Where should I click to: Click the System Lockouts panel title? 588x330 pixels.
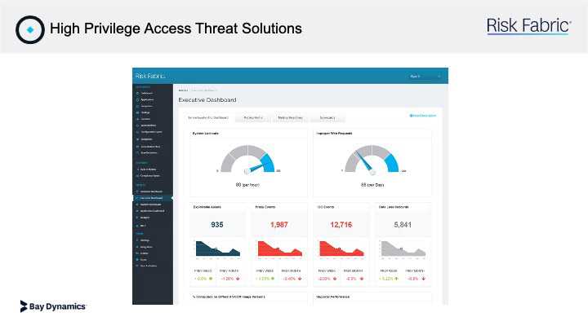(x=206, y=133)
